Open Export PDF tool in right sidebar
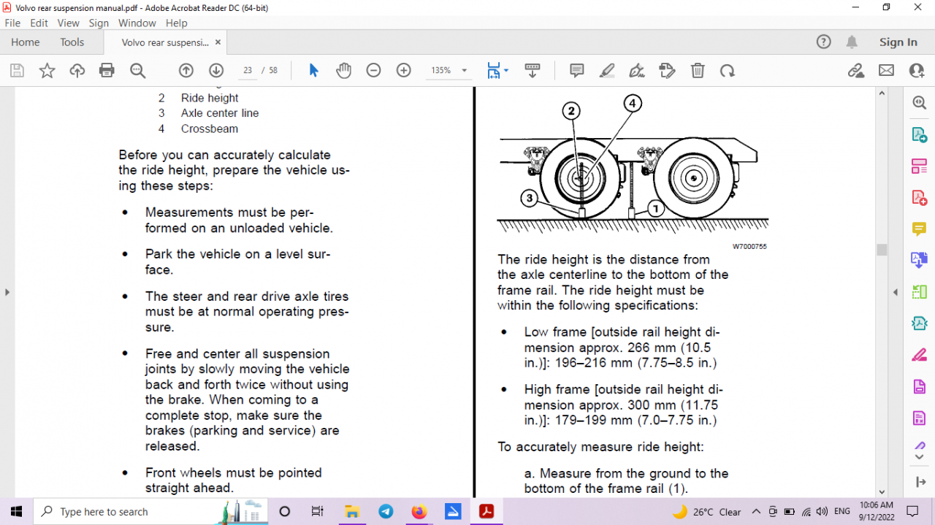 point(919,135)
